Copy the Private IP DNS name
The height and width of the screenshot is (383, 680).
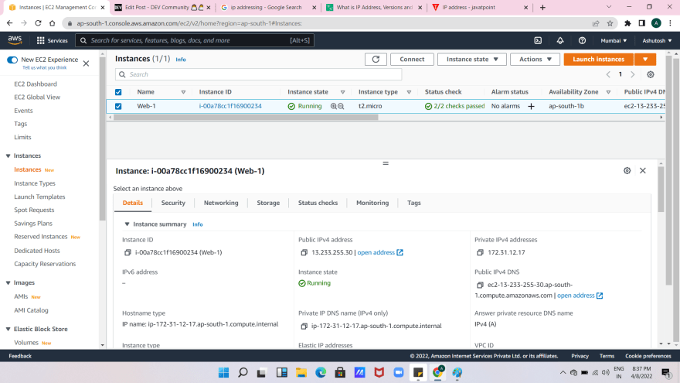point(304,326)
